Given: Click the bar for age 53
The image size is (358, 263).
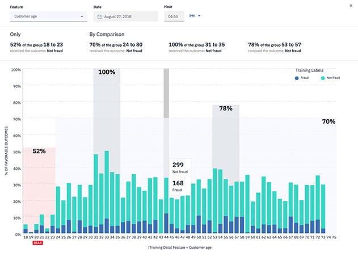Looking at the screenshot, I should tap(215, 201).
